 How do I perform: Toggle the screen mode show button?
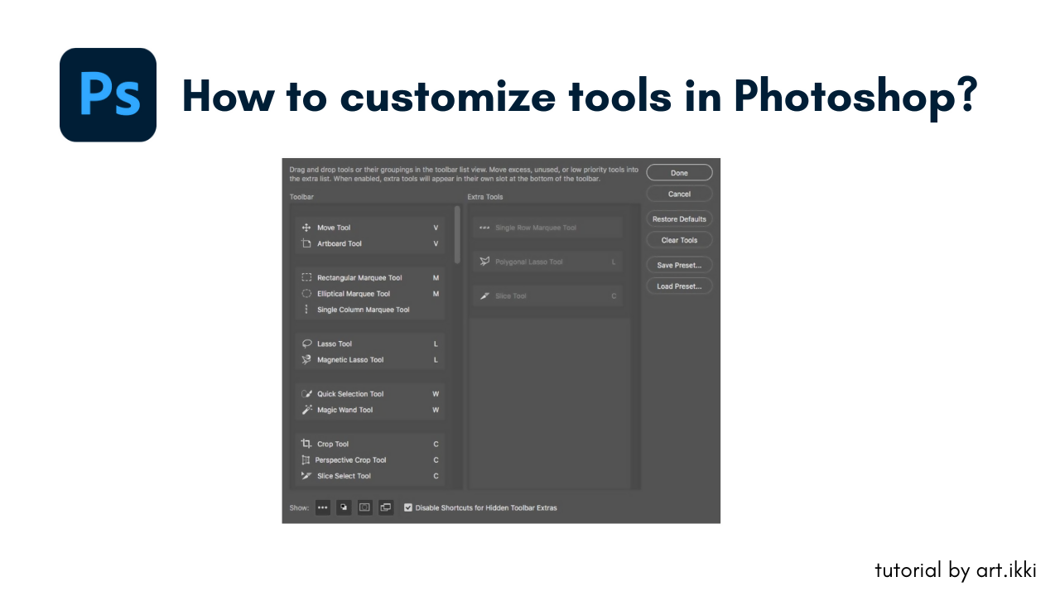click(386, 507)
